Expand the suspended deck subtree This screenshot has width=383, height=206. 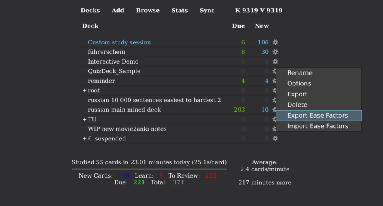[85, 139]
